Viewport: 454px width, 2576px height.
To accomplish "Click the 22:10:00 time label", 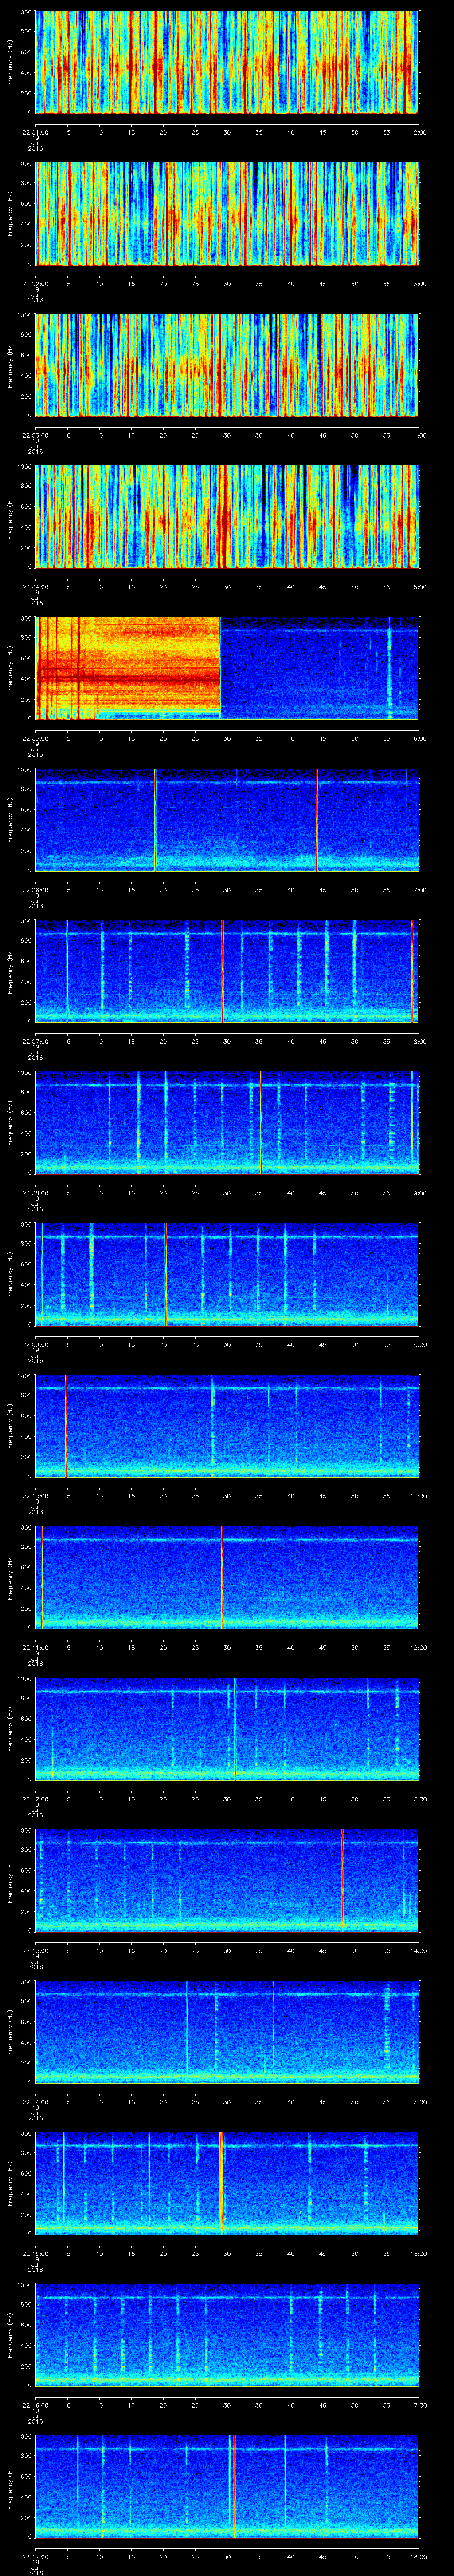I will 35,1496.
